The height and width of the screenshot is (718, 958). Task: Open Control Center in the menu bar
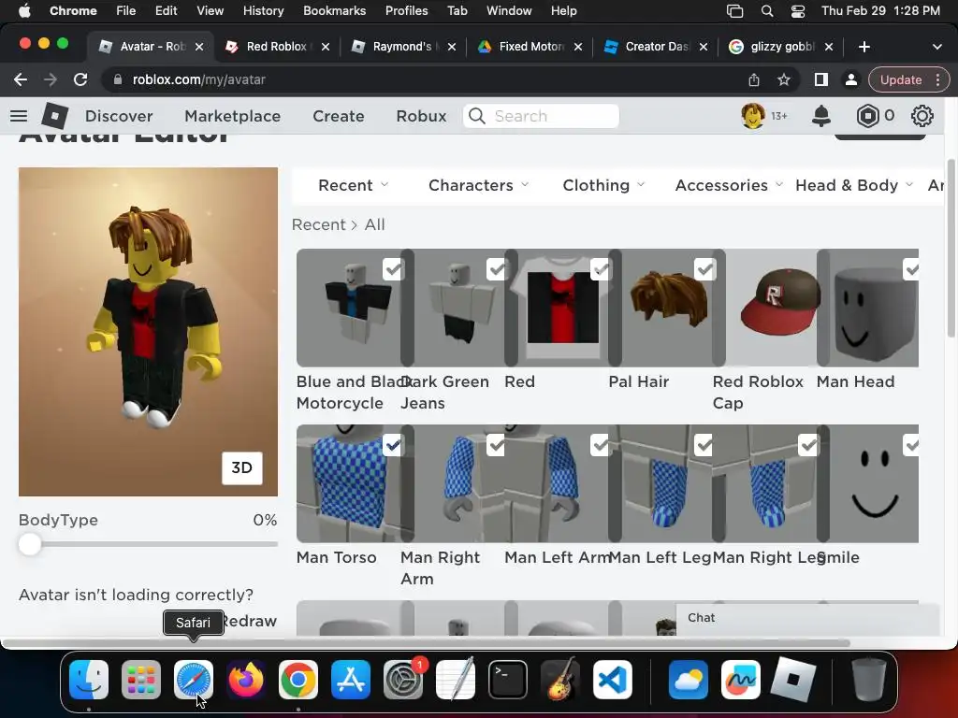[798, 11]
